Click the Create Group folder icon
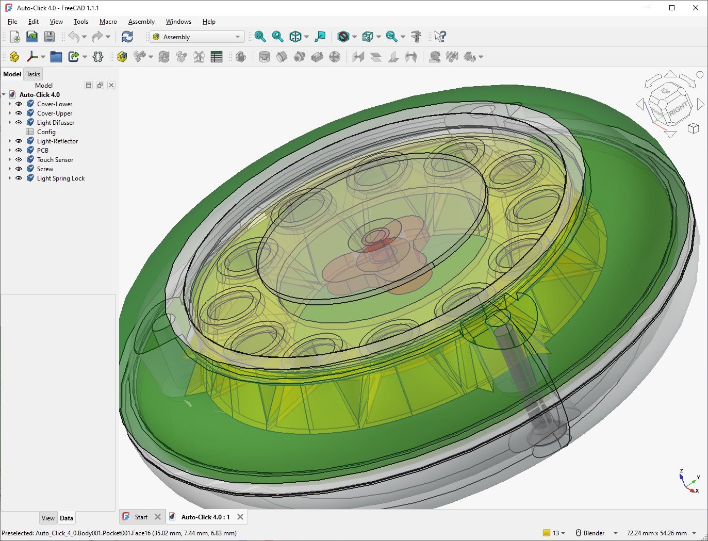Screen dimensions: 708x541 (56, 57)
